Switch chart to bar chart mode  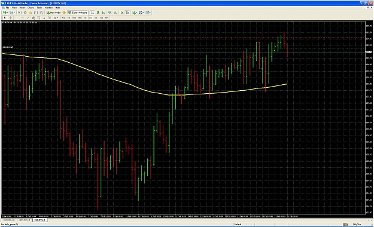pos(92,13)
